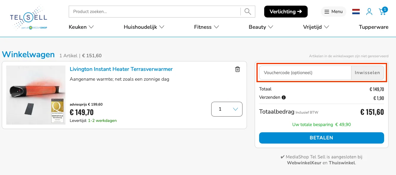Click the Verlichting banner button

point(286,11)
